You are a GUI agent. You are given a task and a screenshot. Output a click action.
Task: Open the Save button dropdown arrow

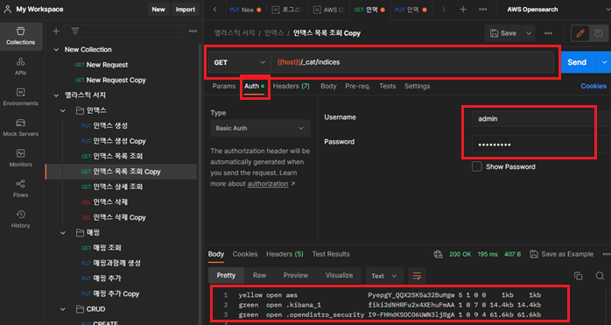[529, 33]
